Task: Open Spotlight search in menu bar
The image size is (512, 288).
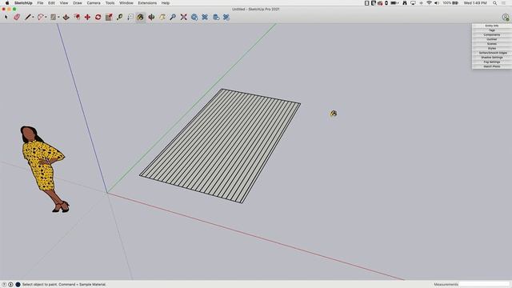Action: (495, 3)
